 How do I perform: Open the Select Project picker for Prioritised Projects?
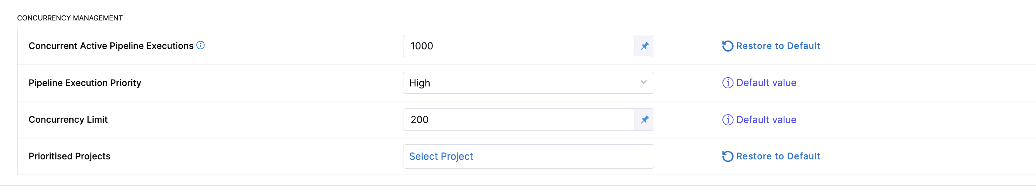click(528, 156)
